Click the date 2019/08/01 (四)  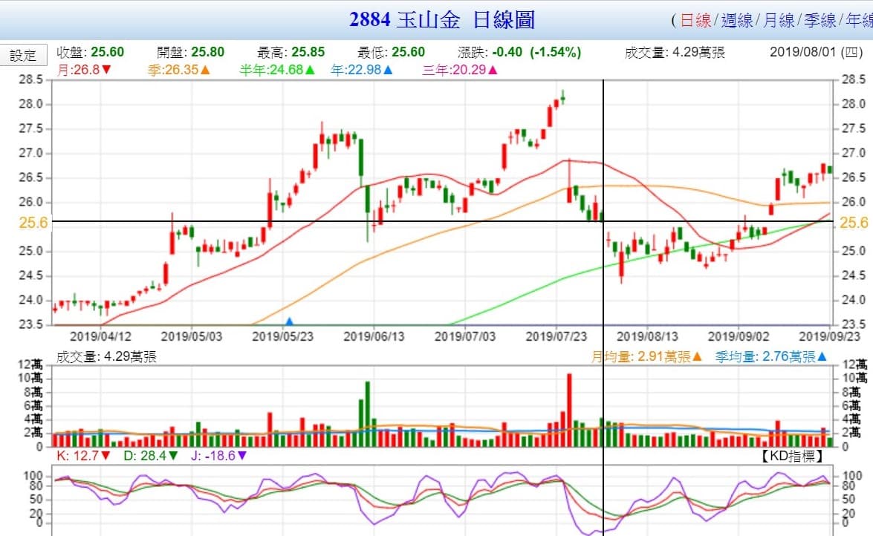(x=817, y=52)
